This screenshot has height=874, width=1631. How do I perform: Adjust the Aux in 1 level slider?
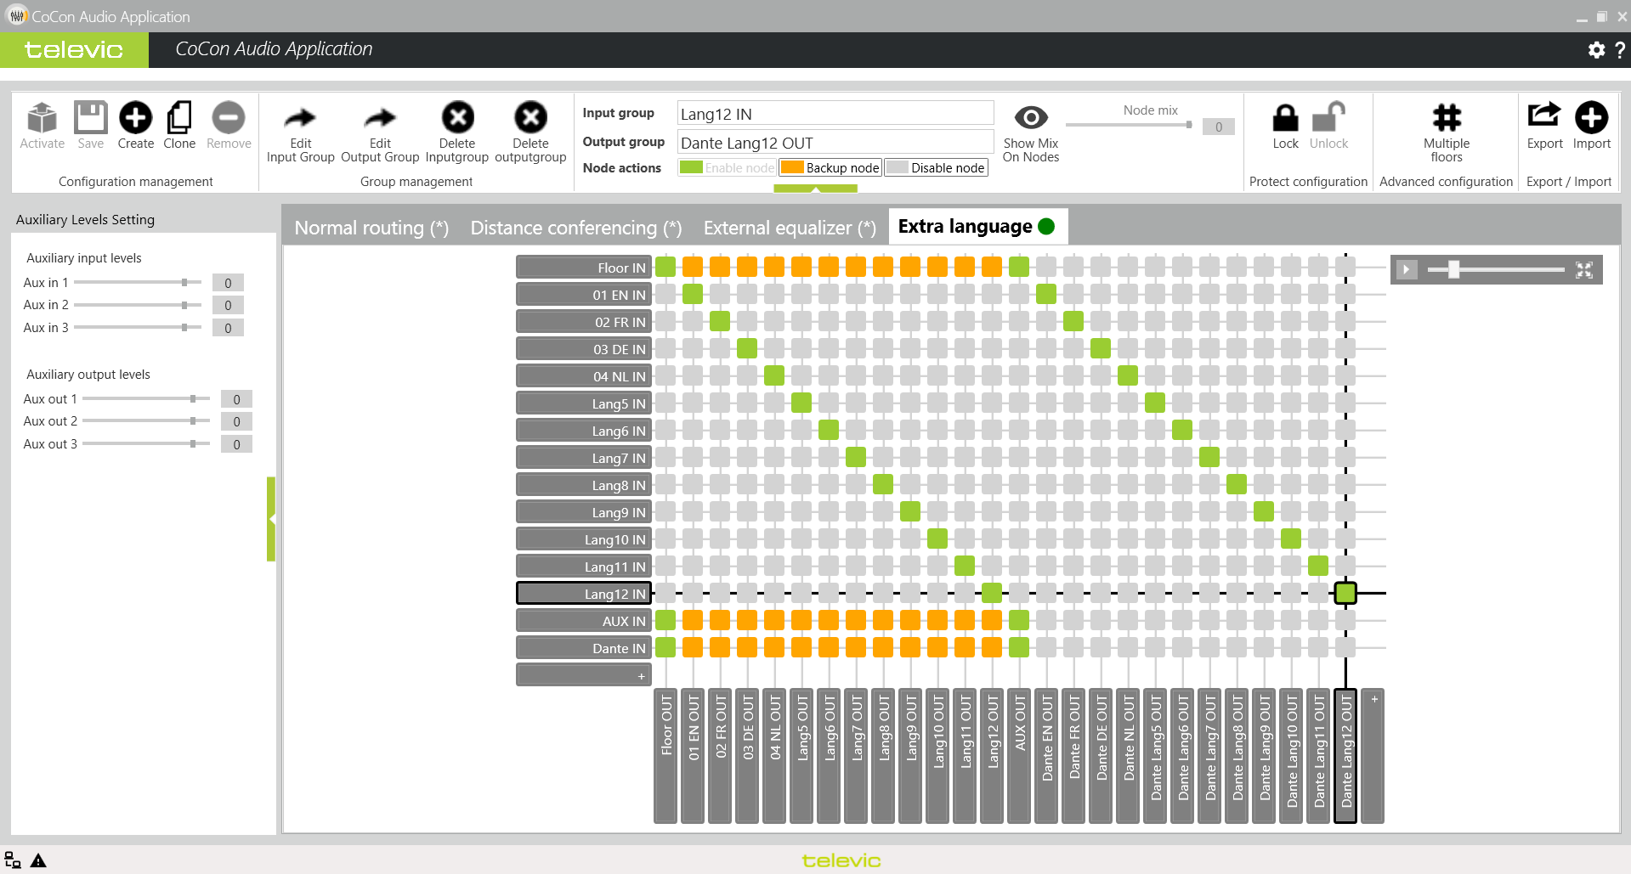coord(184,282)
